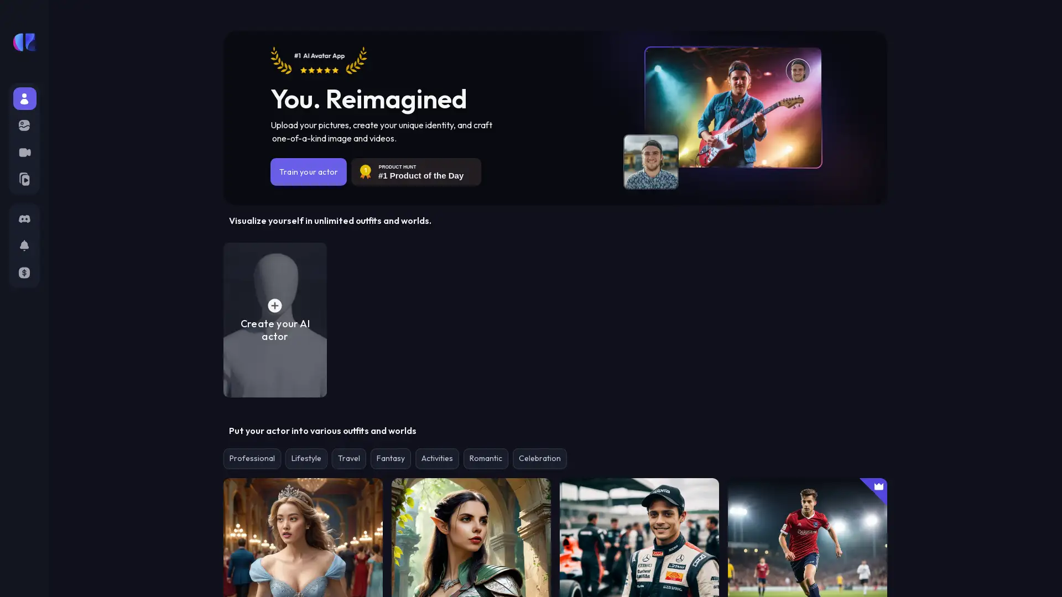The width and height of the screenshot is (1062, 597).
Task: Click the racing driver outfit thumbnail
Action: pyautogui.click(x=639, y=537)
